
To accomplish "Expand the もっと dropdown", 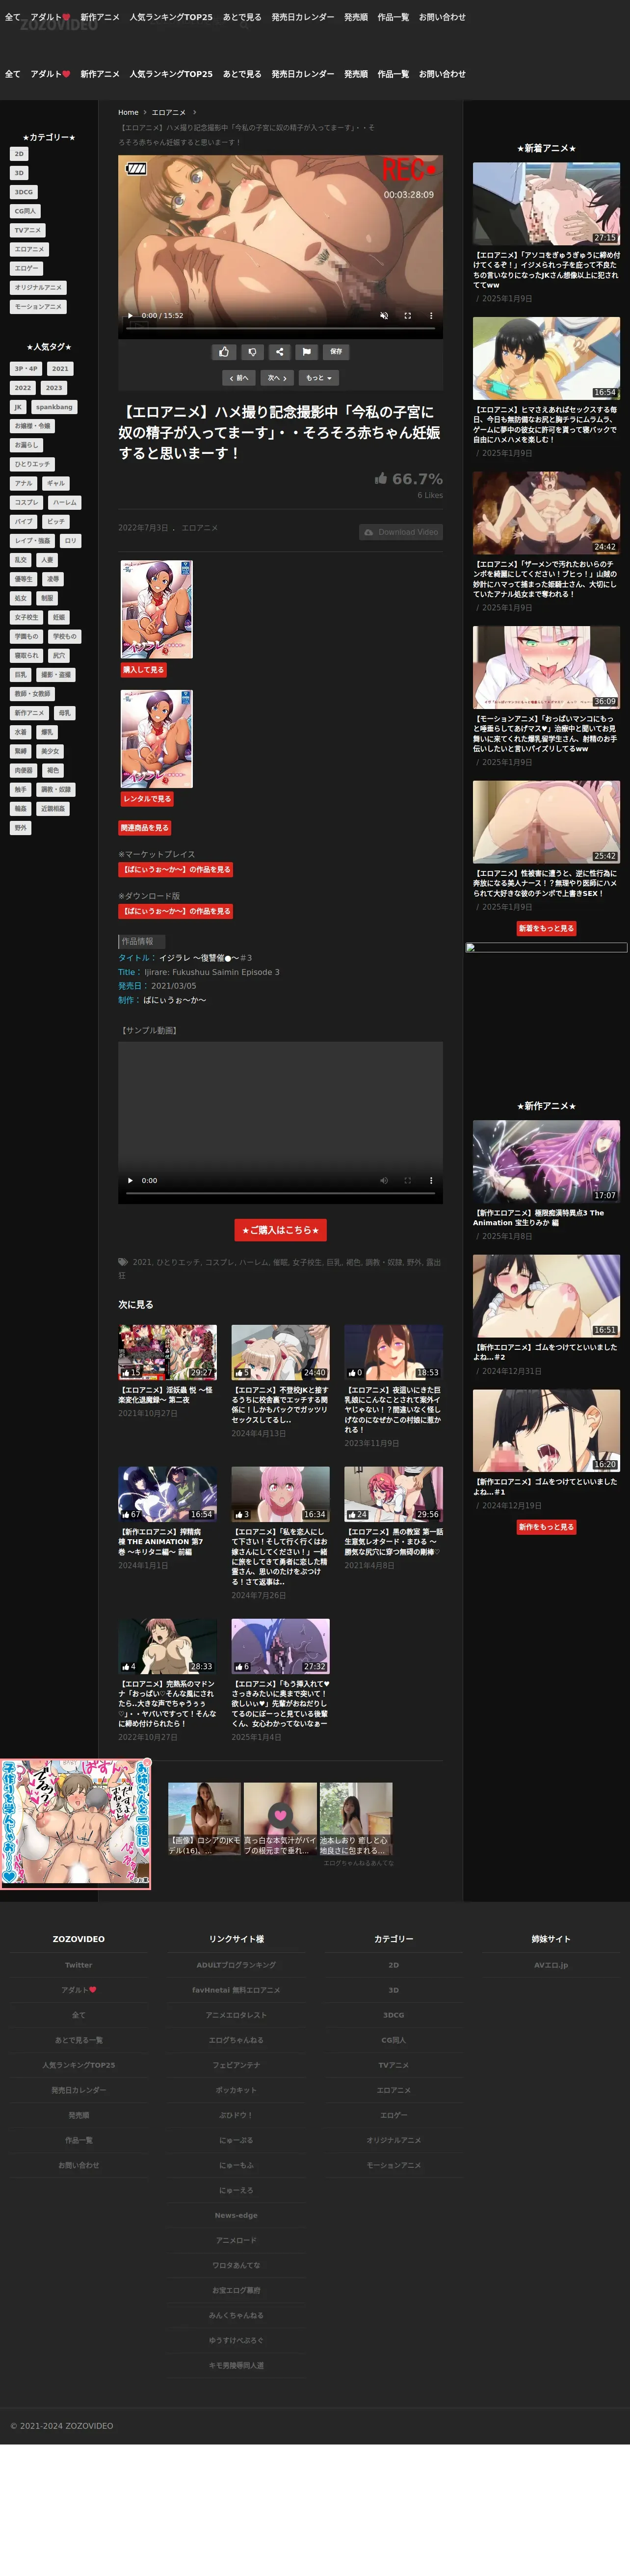I will click(x=319, y=378).
